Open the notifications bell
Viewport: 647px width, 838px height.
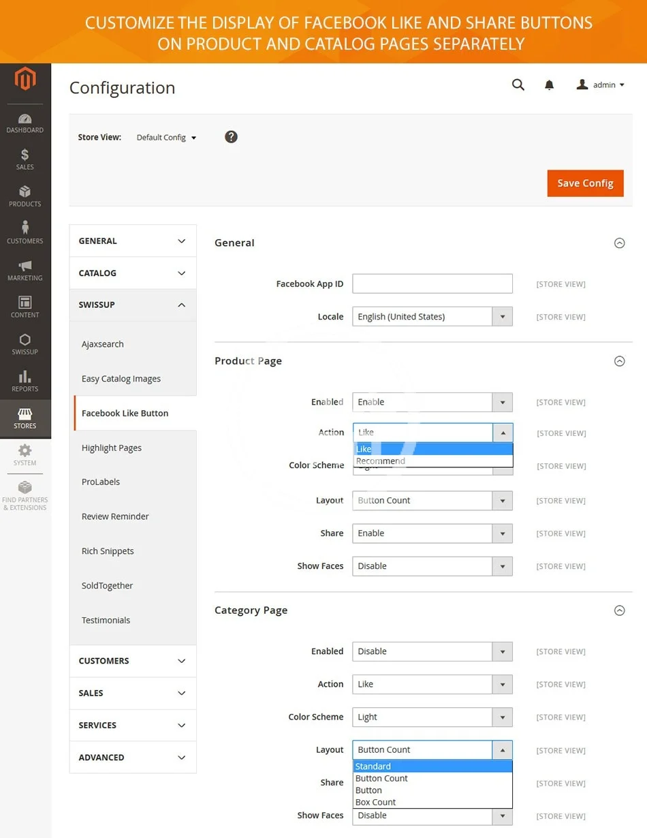(549, 85)
